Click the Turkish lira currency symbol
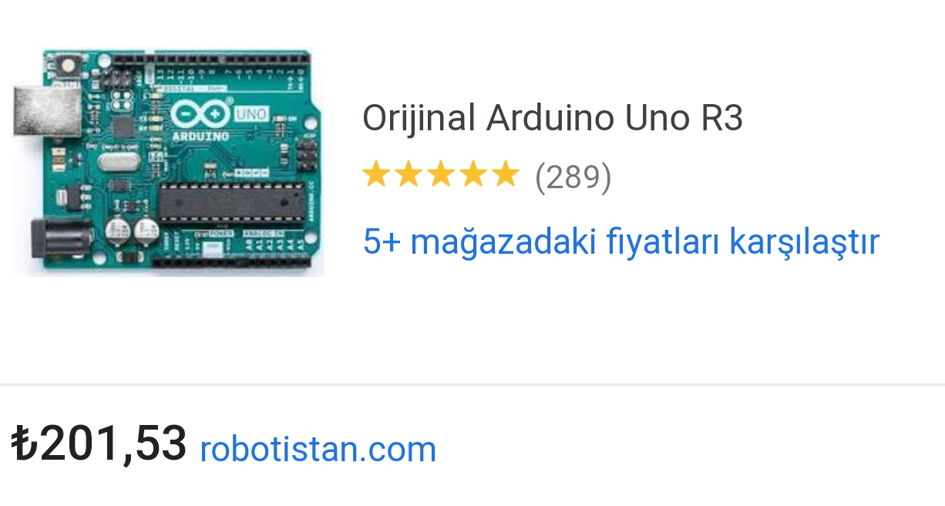945x506 pixels. click(x=25, y=444)
